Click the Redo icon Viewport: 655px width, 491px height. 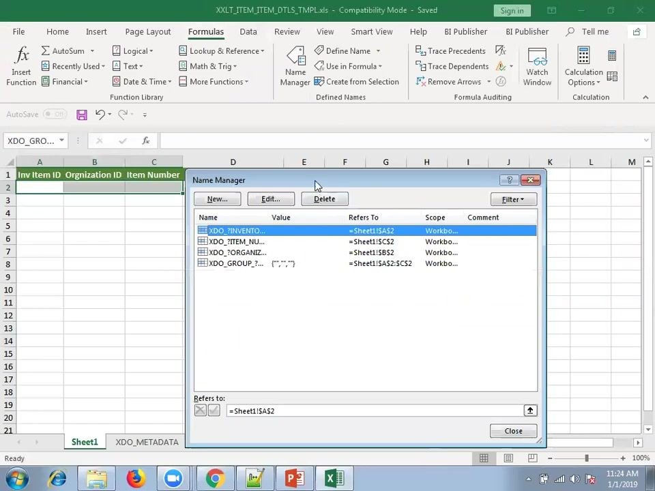coord(123,114)
